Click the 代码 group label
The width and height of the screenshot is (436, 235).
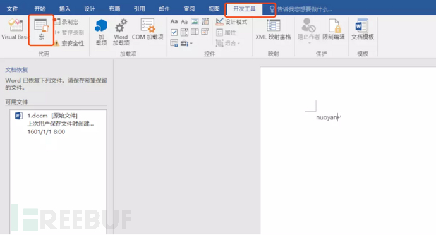pos(44,54)
